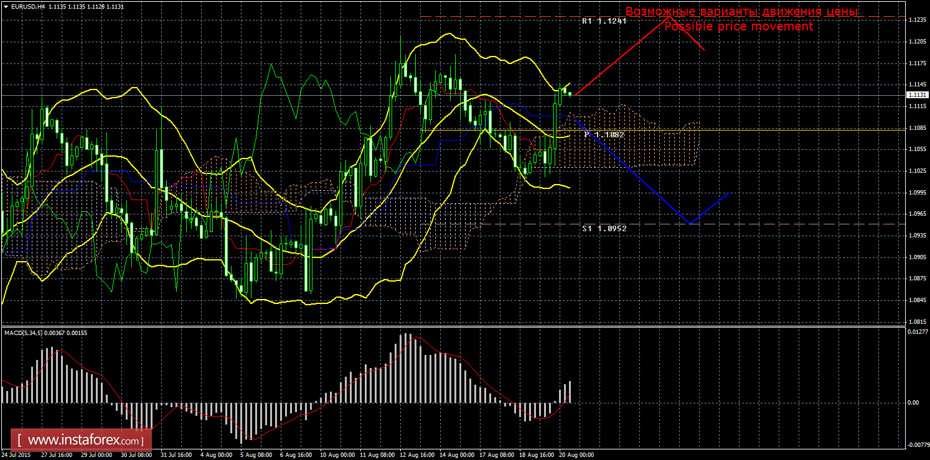930x460 pixels.
Task: Click the 27 Jul 16:00 time label
Action: click(x=55, y=454)
